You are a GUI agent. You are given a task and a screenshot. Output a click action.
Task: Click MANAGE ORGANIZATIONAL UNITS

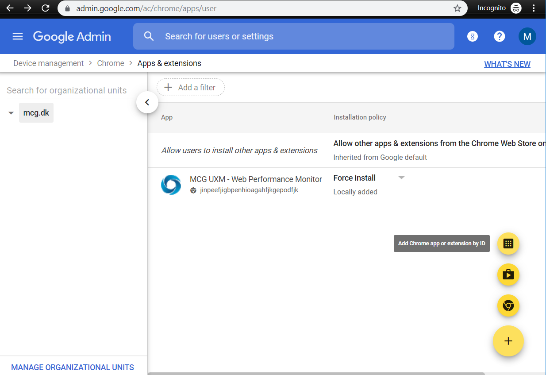click(x=73, y=367)
